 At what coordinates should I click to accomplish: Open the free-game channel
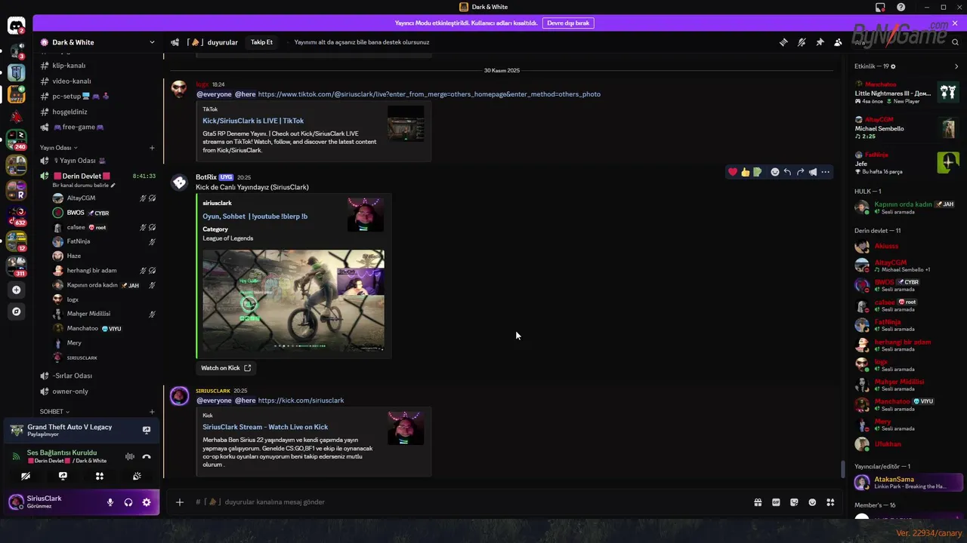click(x=97, y=127)
